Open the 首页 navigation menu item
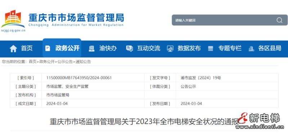288x134 pixels. (x=27, y=48)
